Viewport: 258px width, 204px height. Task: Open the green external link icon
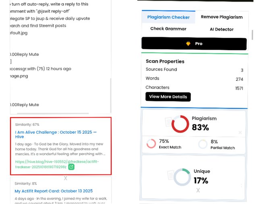[71, 166]
